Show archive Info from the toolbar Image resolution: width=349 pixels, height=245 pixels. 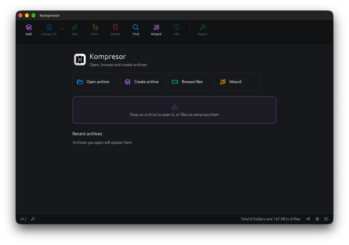176,30
